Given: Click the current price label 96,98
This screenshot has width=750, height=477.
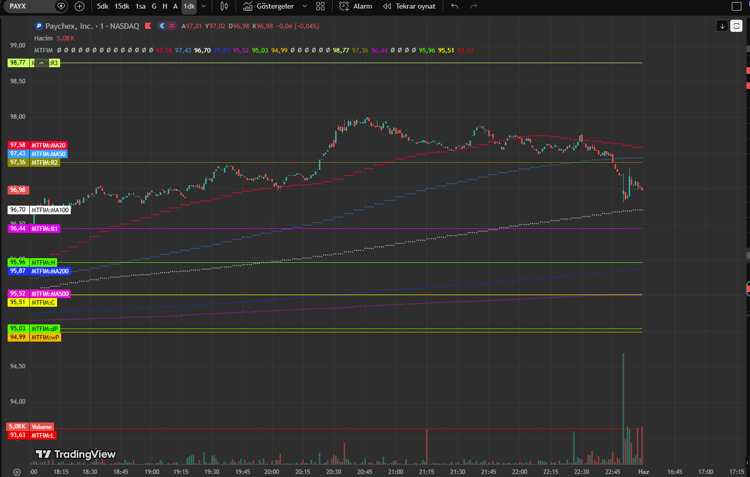Looking at the screenshot, I should point(18,190).
